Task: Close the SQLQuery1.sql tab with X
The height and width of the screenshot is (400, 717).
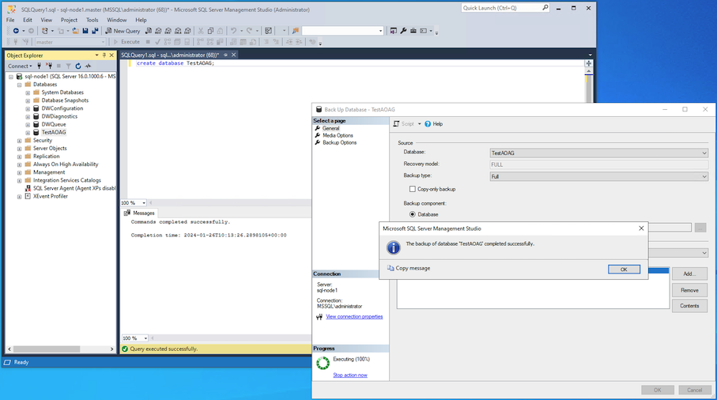Action: [234, 55]
